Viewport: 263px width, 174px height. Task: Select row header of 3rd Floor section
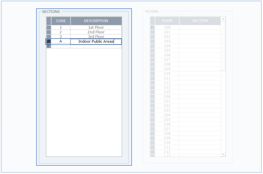(49, 37)
